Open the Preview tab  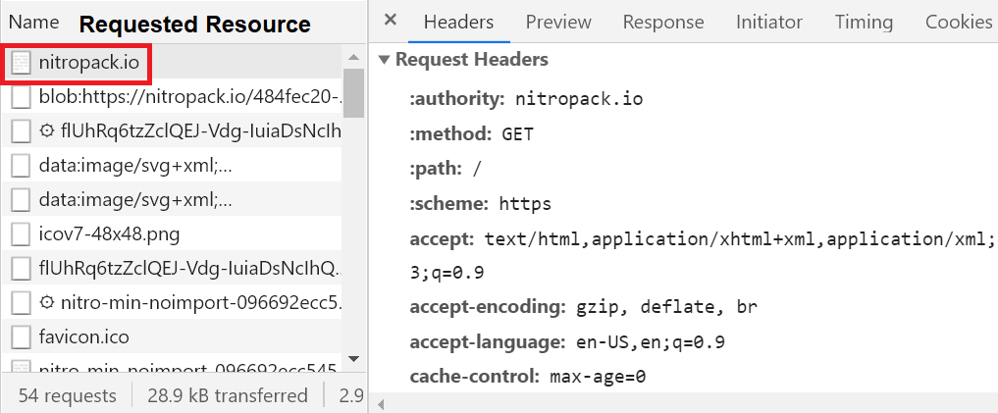point(558,23)
